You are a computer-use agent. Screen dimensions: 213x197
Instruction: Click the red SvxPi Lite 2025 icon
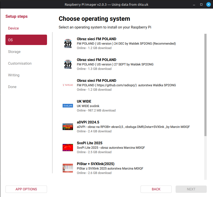pos(68,148)
